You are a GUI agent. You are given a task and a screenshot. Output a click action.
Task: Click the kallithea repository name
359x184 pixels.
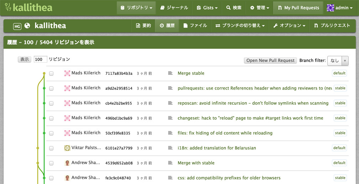pos(50,26)
